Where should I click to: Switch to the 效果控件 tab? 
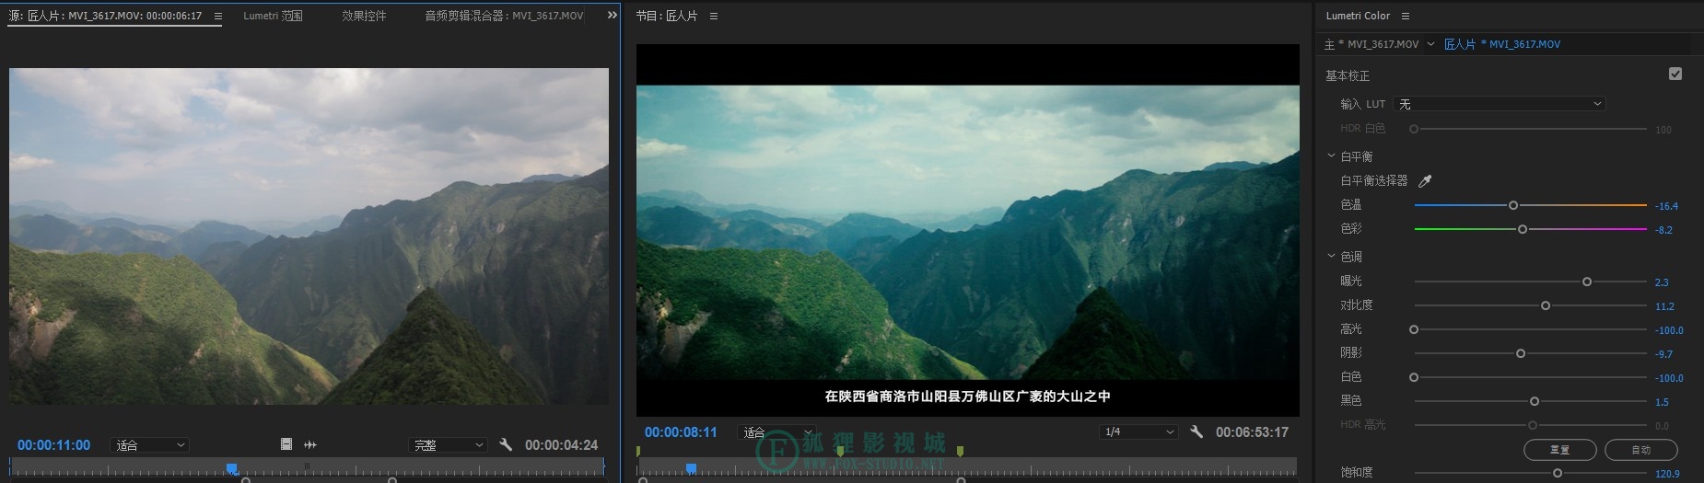pyautogui.click(x=364, y=16)
